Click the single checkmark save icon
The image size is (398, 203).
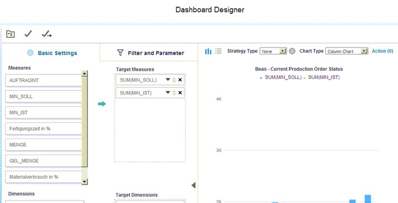(x=28, y=34)
